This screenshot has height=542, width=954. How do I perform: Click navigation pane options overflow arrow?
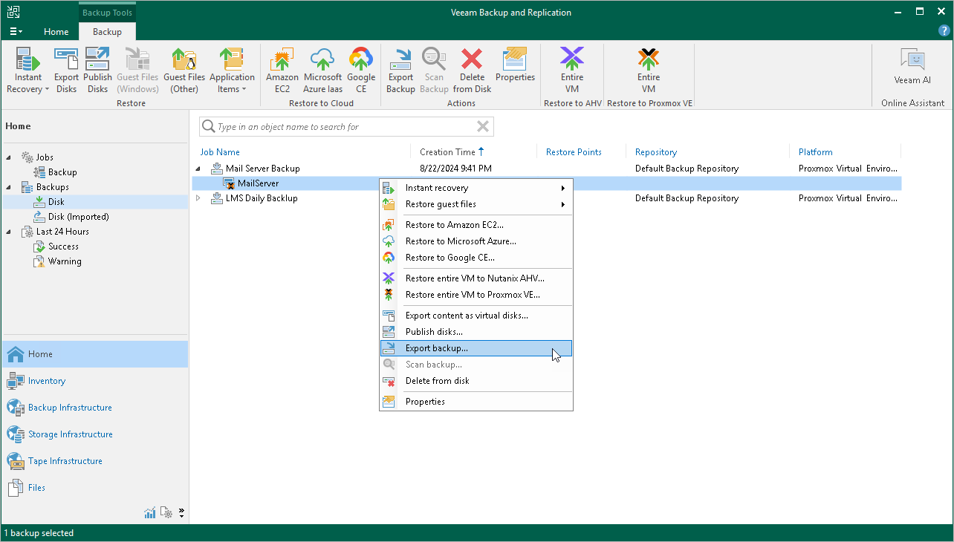pyautogui.click(x=182, y=513)
